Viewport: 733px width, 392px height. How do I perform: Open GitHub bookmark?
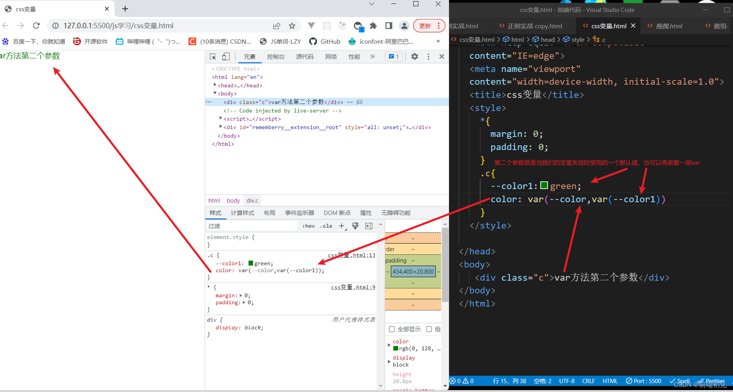pos(325,41)
